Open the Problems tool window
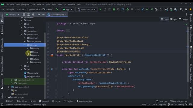This screenshot has width=193, height=108. 22,101
